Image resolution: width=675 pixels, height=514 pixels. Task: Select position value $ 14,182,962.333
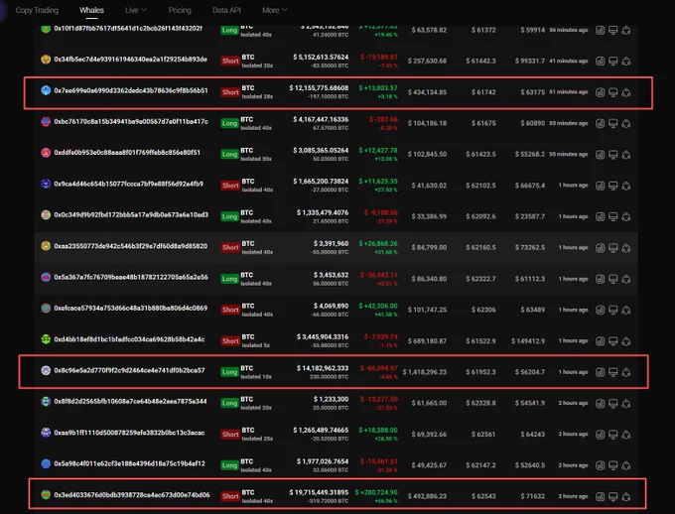323,368
